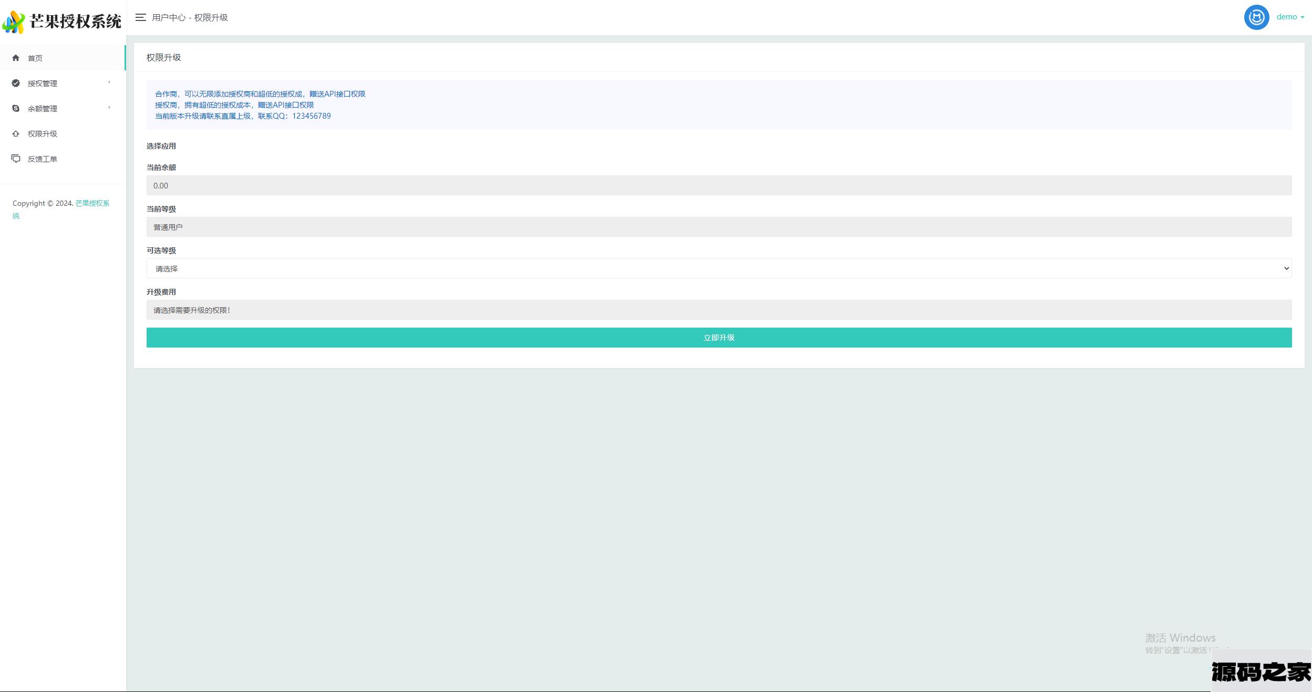Click the checkmark badge icon beside 授权管理
The height and width of the screenshot is (692, 1312).
(x=16, y=83)
